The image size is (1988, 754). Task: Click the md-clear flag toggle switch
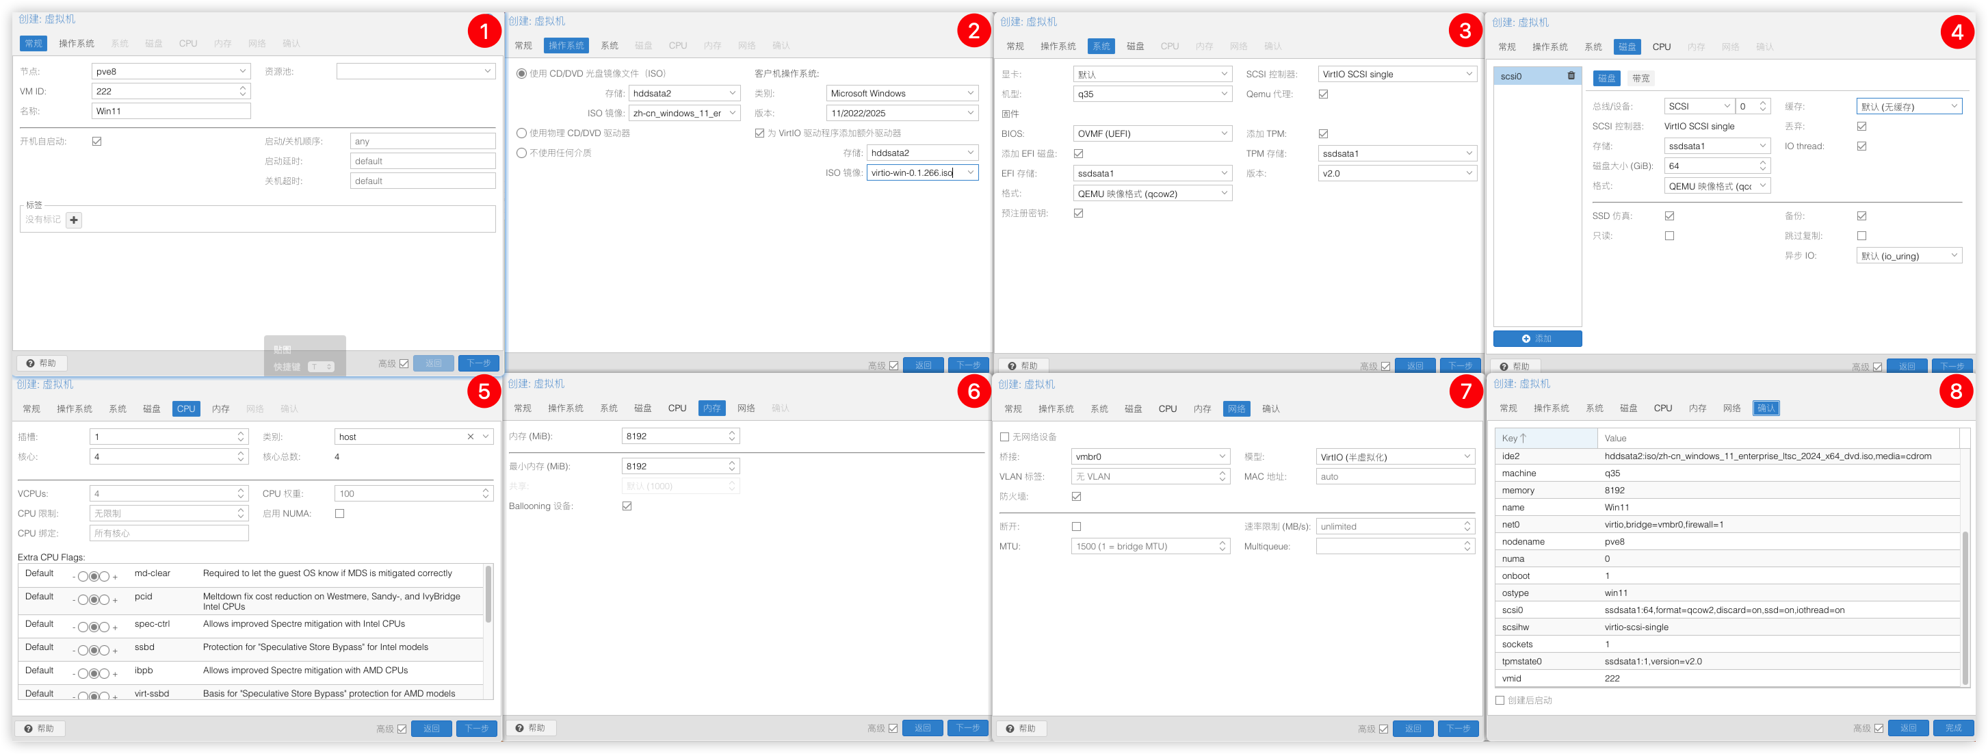coord(94,577)
